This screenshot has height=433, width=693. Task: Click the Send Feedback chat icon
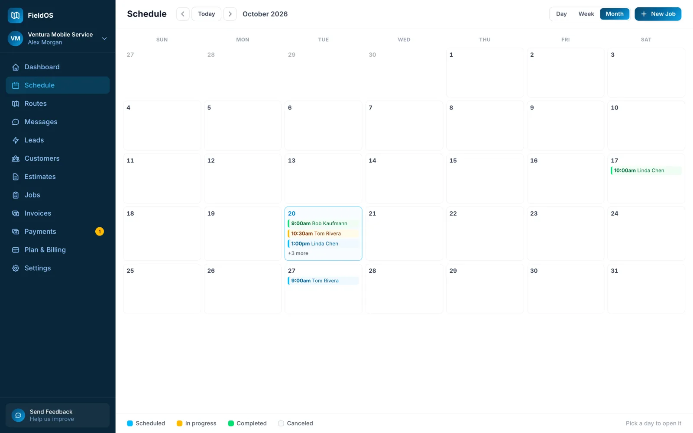coord(18,415)
